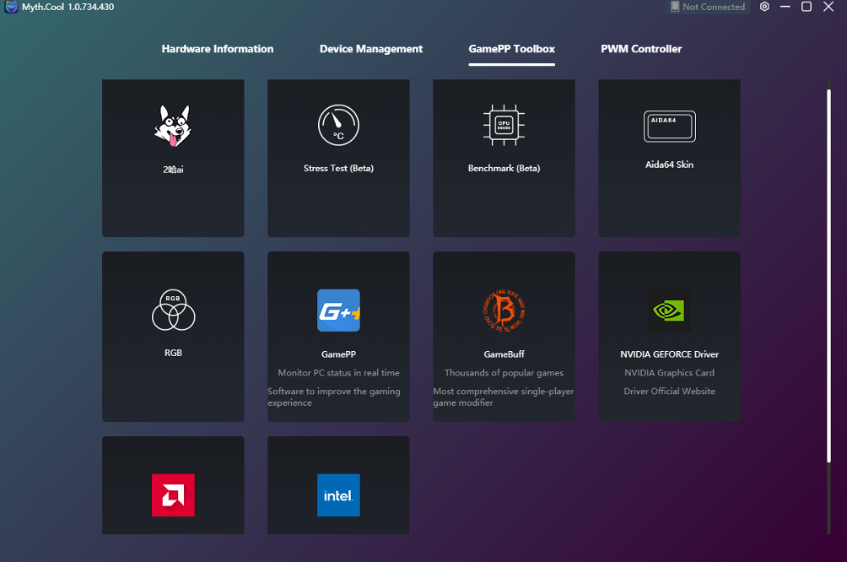Maximize the Myth.Cool window

point(807,7)
